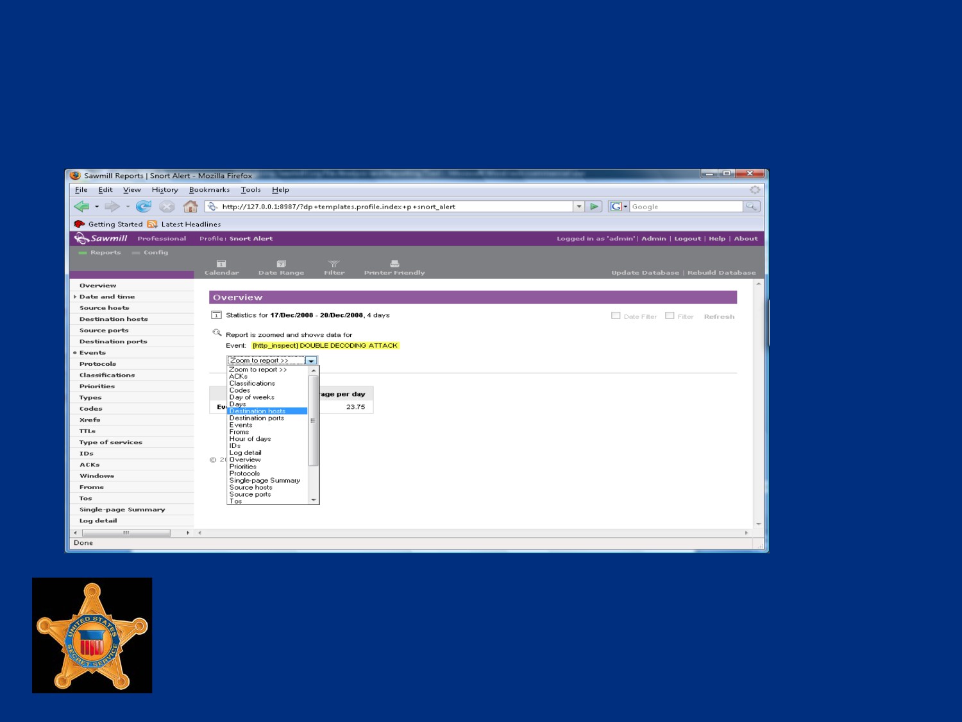
Task: Open the View menu
Action: 132,190
